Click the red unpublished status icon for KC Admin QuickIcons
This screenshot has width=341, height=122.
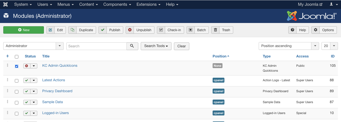(x=27, y=66)
